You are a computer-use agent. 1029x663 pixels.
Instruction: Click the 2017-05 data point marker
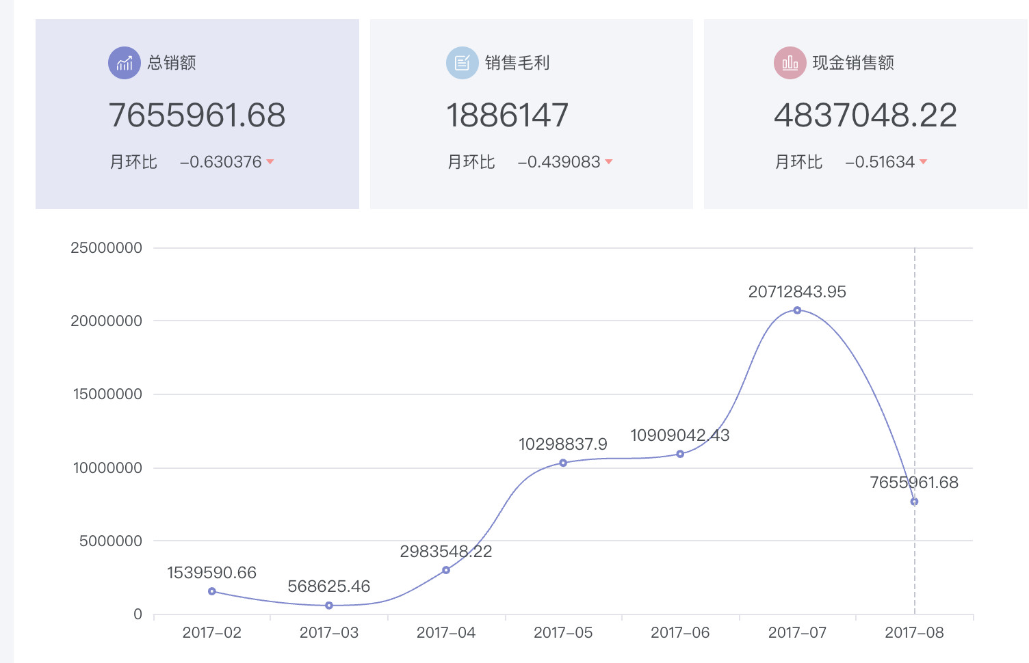563,463
